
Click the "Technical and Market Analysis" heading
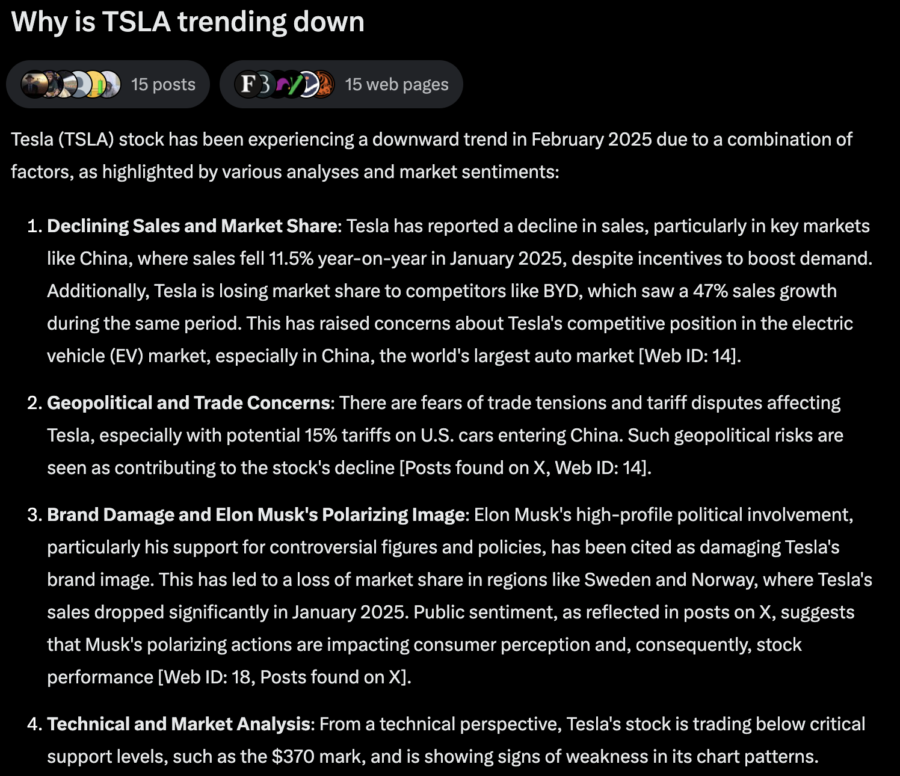click(x=179, y=724)
